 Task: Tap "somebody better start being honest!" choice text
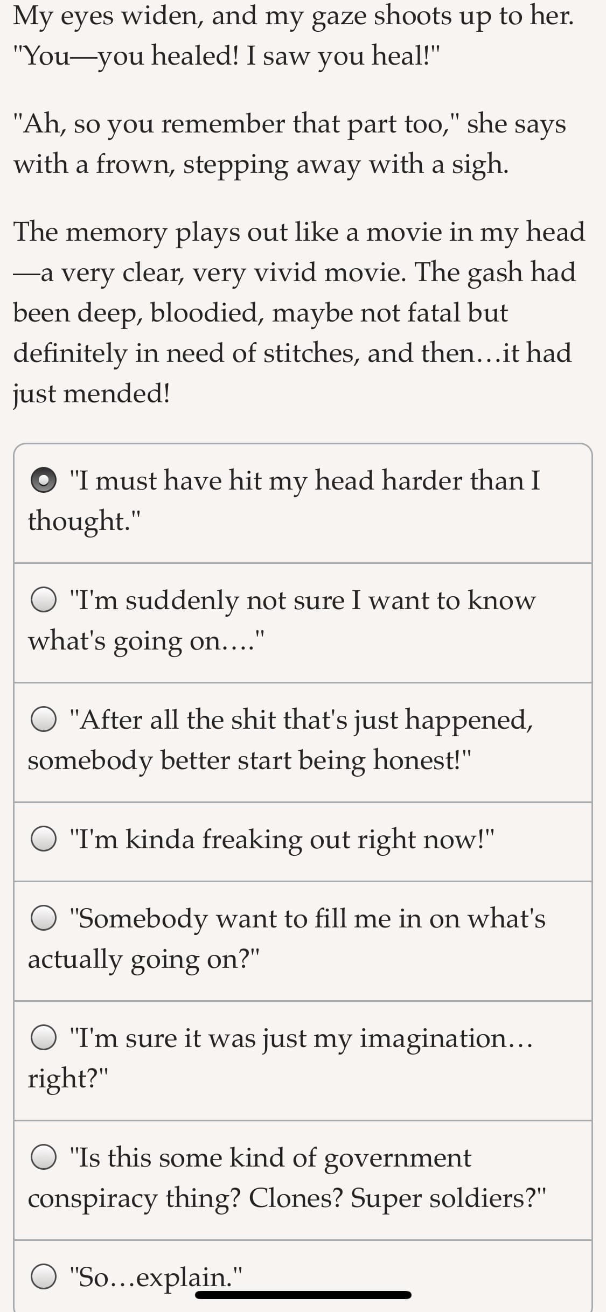(249, 760)
